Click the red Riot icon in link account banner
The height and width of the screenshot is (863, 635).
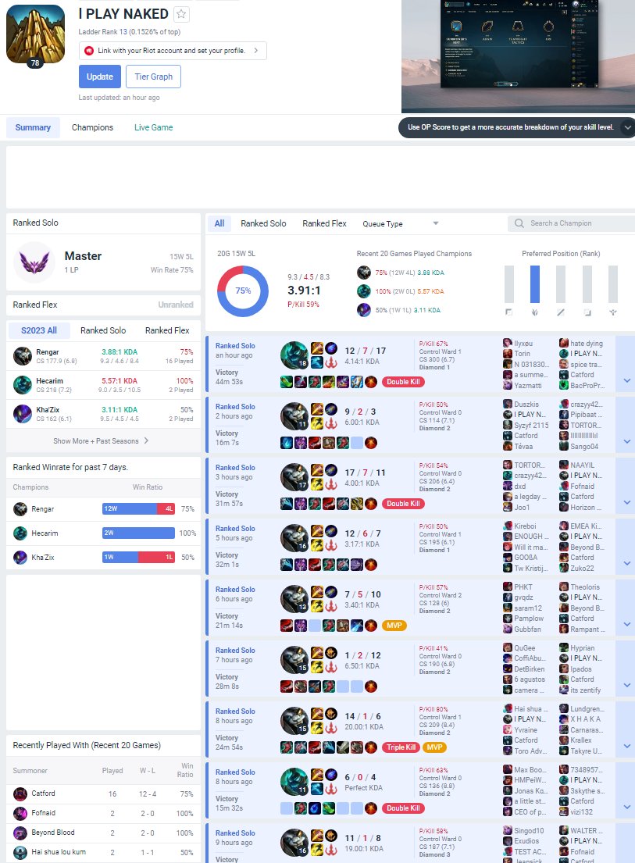(x=89, y=51)
